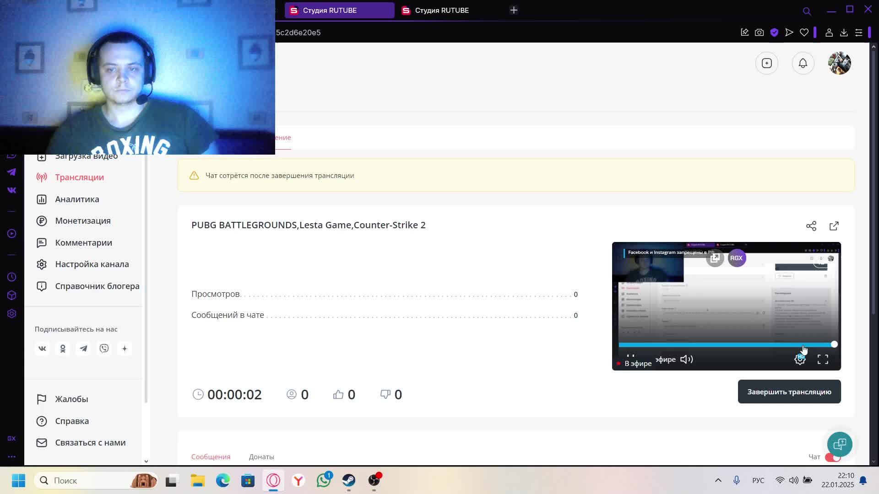Open the Telegram social link icon
The height and width of the screenshot is (494, 879).
click(x=83, y=349)
